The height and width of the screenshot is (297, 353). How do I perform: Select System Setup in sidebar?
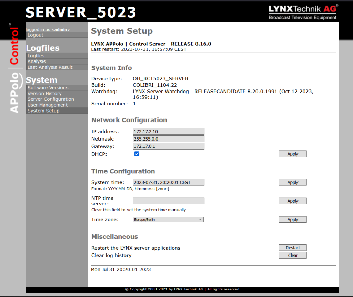click(43, 111)
